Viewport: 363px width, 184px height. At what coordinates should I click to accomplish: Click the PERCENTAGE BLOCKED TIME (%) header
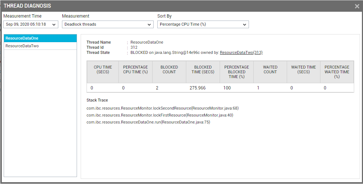tap(236, 72)
